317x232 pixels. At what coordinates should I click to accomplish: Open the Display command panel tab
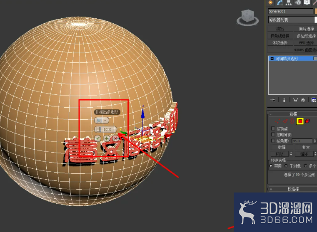coord(307,2)
